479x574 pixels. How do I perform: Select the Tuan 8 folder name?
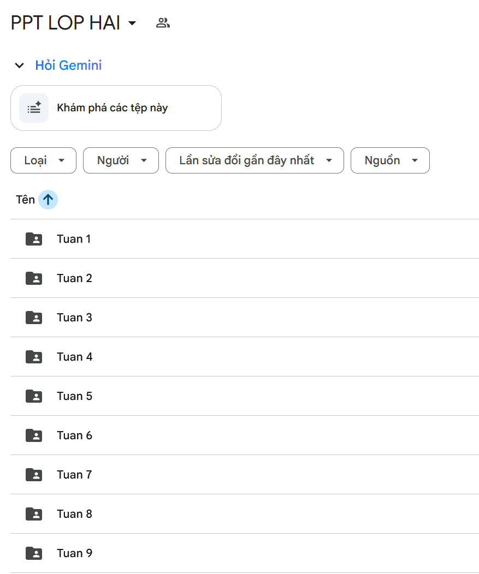click(74, 514)
